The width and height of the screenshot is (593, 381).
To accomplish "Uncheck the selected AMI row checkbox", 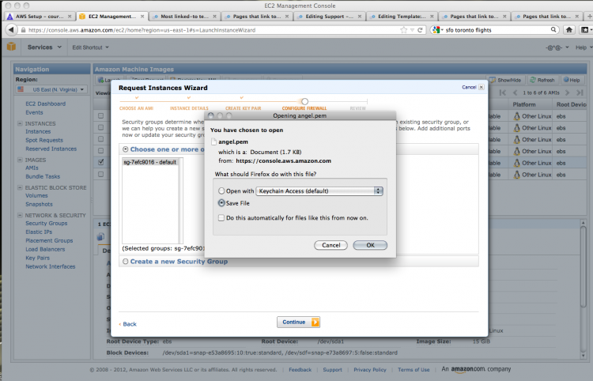I will pos(100,162).
